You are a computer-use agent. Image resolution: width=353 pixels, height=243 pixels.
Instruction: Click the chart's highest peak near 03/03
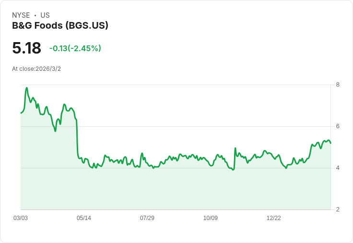pos(27,88)
